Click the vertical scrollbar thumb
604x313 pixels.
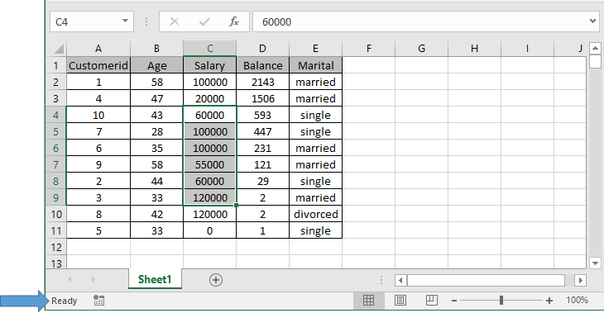coord(595,62)
